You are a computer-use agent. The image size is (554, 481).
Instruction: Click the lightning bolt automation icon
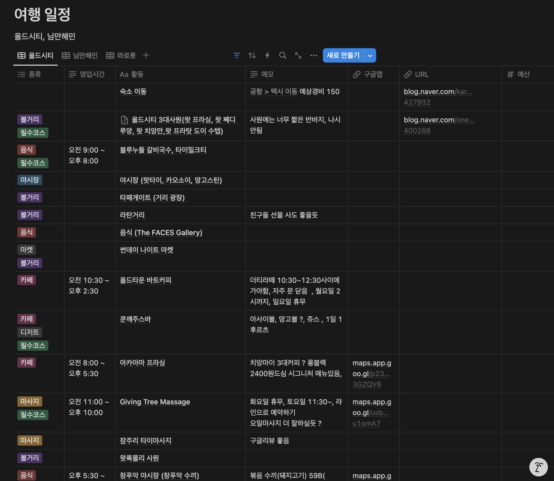point(267,56)
